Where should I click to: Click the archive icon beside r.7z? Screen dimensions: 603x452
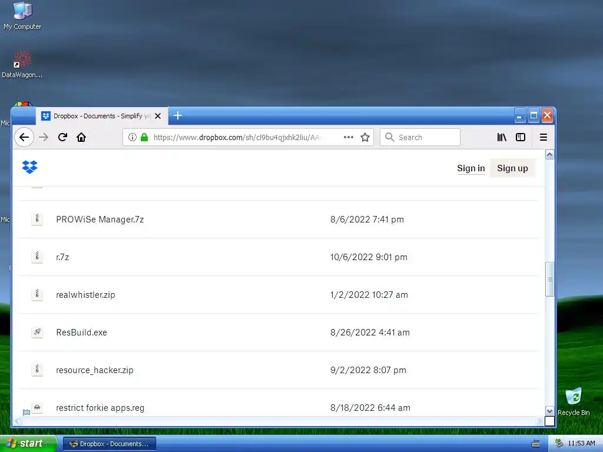coord(37,257)
